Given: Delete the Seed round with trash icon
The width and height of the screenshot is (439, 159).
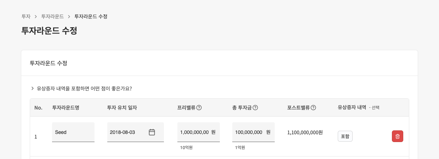Looking at the screenshot, I should (x=397, y=136).
